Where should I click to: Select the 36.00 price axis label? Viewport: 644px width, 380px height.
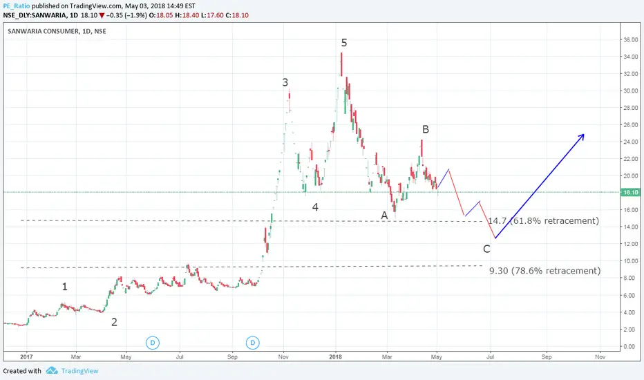click(x=630, y=40)
